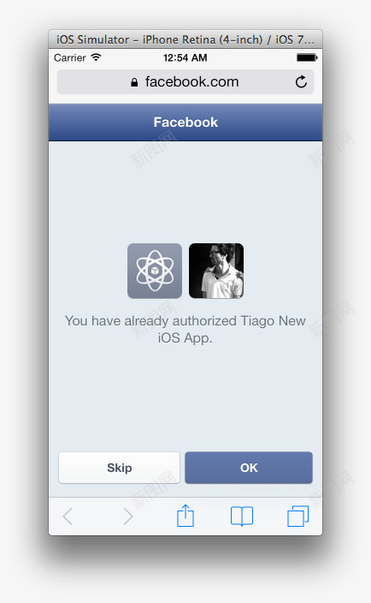Show open tabs with the tabs icon

[x=298, y=516]
